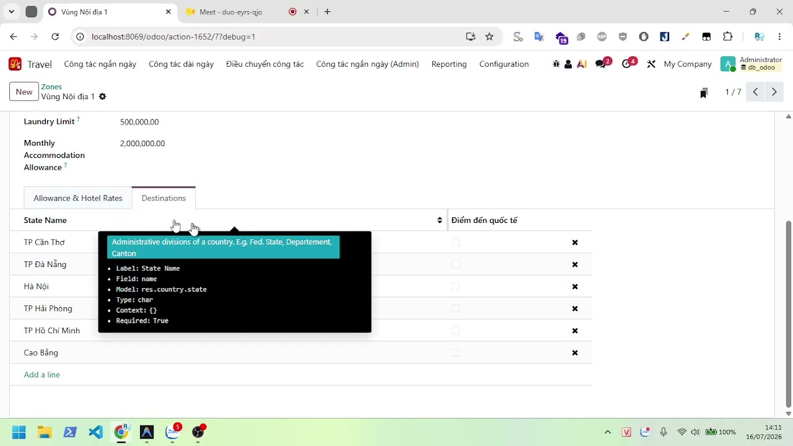Open the Windows Start menu

coord(19,432)
